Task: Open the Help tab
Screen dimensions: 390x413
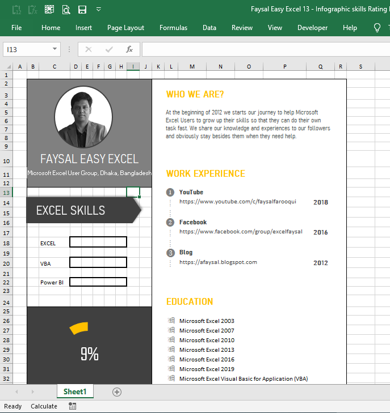Action: click(350, 28)
